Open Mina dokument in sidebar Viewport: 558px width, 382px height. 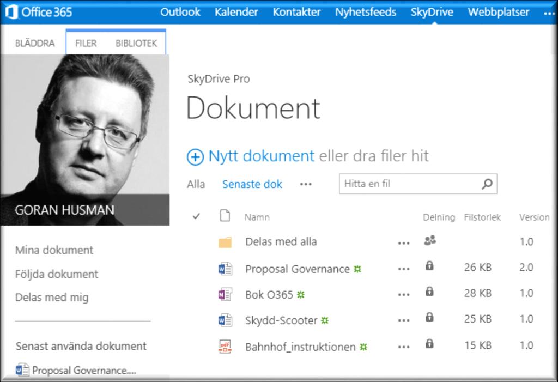pyautogui.click(x=54, y=250)
